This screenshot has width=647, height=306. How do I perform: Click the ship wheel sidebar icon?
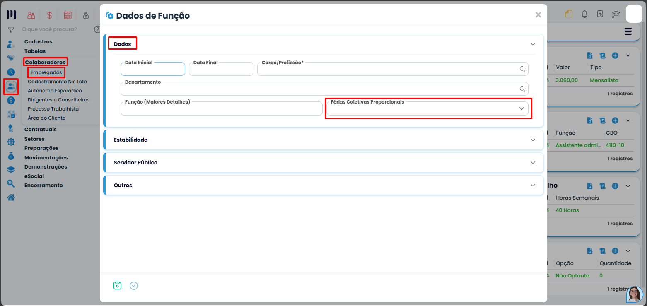click(x=11, y=142)
